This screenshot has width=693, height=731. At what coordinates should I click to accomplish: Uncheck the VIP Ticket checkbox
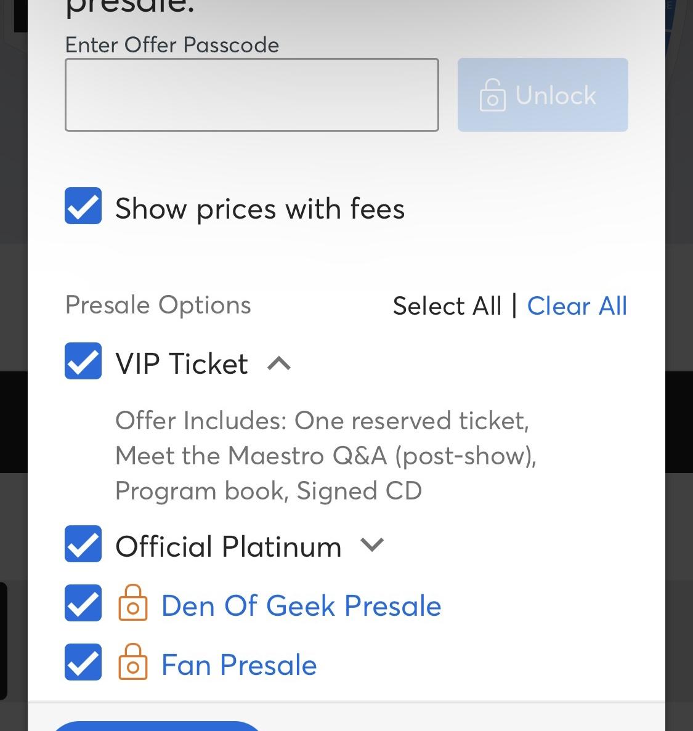point(83,361)
